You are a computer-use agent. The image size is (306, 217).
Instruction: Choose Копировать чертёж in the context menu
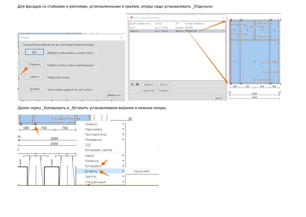(x=101, y=150)
